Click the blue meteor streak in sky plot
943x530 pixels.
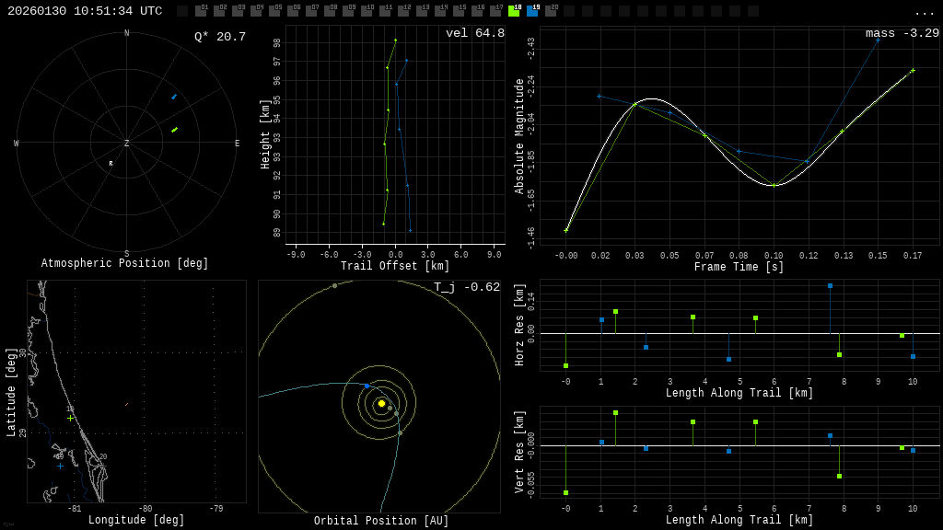click(173, 97)
